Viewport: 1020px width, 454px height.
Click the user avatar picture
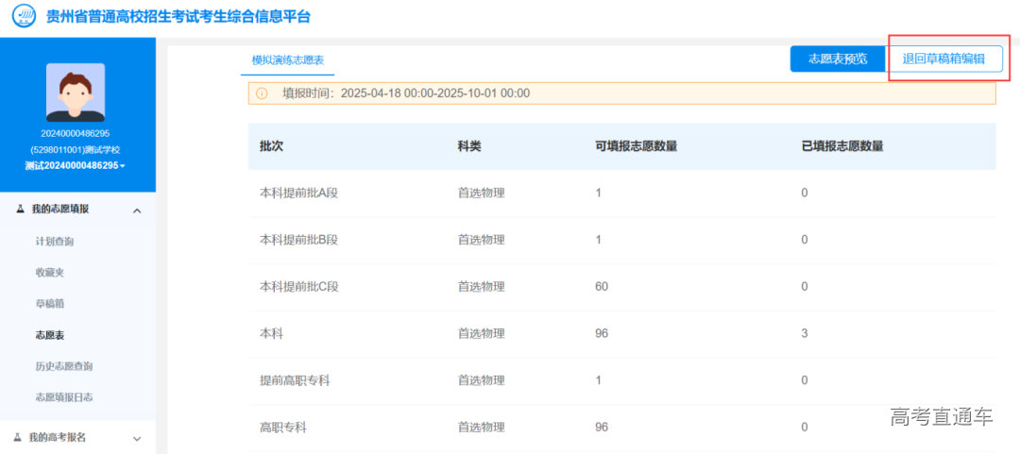[x=76, y=92]
